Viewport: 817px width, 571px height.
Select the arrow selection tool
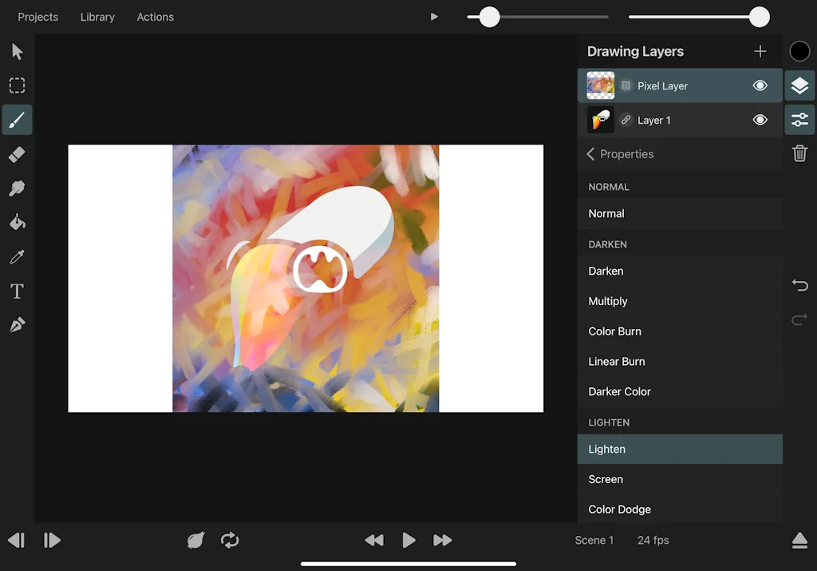coord(18,52)
